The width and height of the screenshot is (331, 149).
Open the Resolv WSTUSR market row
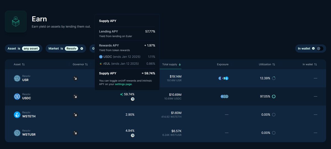pyautogui.click(x=165, y=133)
